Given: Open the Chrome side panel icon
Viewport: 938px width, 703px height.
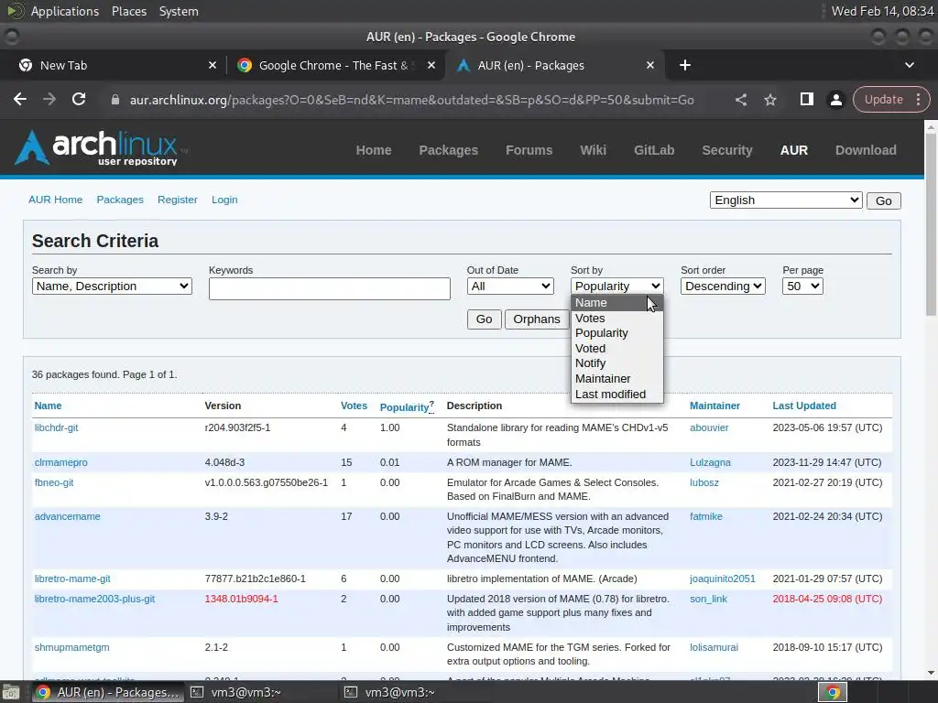Looking at the screenshot, I should (806, 99).
